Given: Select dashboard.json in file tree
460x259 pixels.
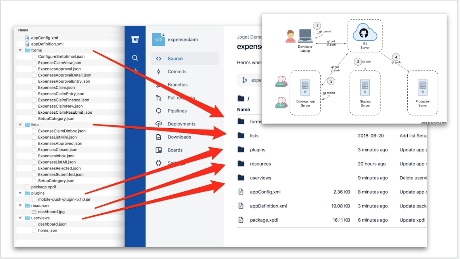Looking at the screenshot, I should pyautogui.click(x=52, y=224).
